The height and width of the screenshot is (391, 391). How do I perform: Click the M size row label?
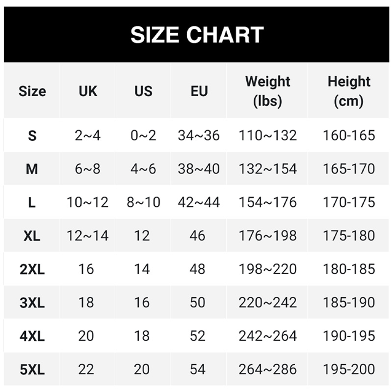(x=32, y=169)
